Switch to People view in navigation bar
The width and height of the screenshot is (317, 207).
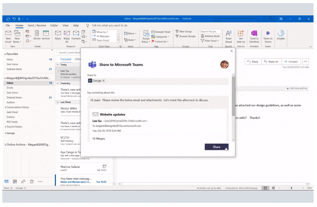23,181
